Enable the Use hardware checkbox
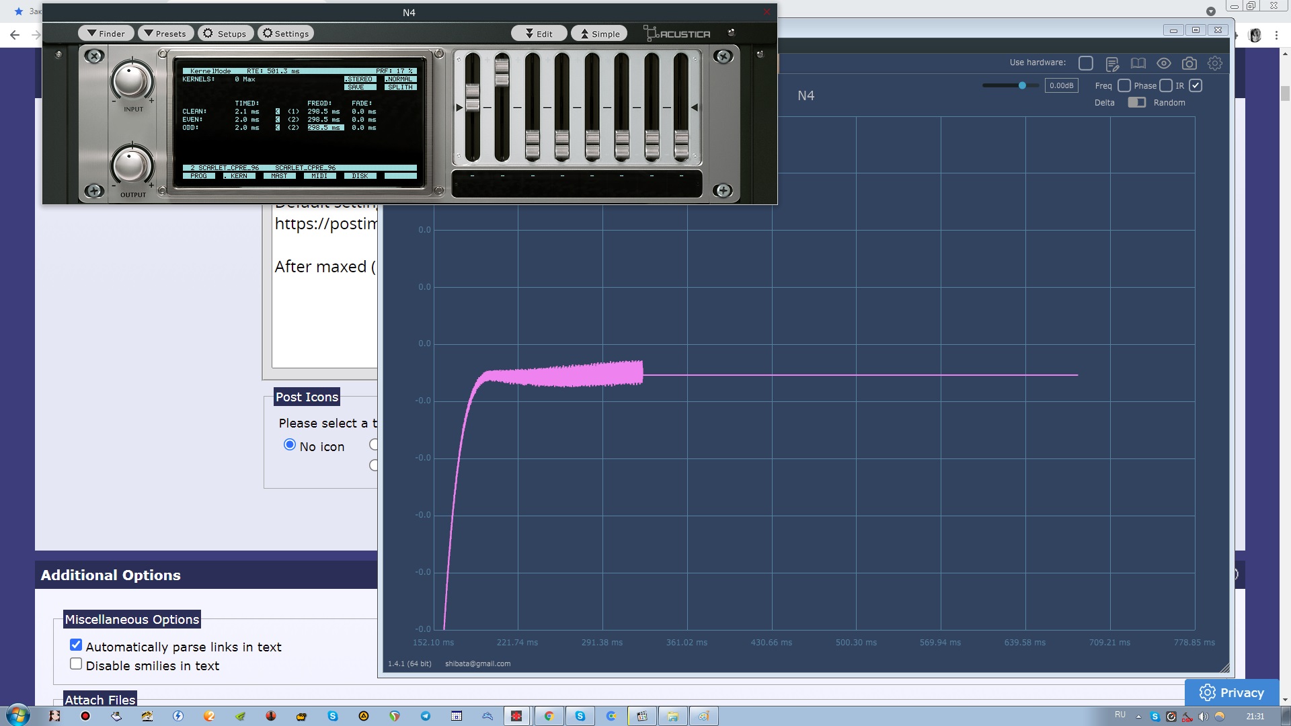This screenshot has height=726, width=1291. pos(1085,63)
